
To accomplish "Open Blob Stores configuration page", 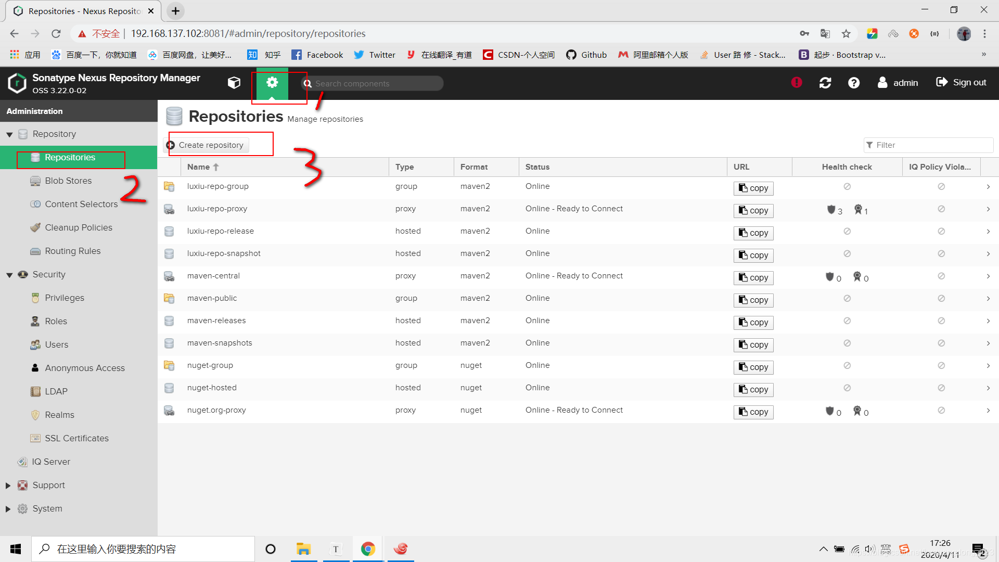I will point(69,180).
